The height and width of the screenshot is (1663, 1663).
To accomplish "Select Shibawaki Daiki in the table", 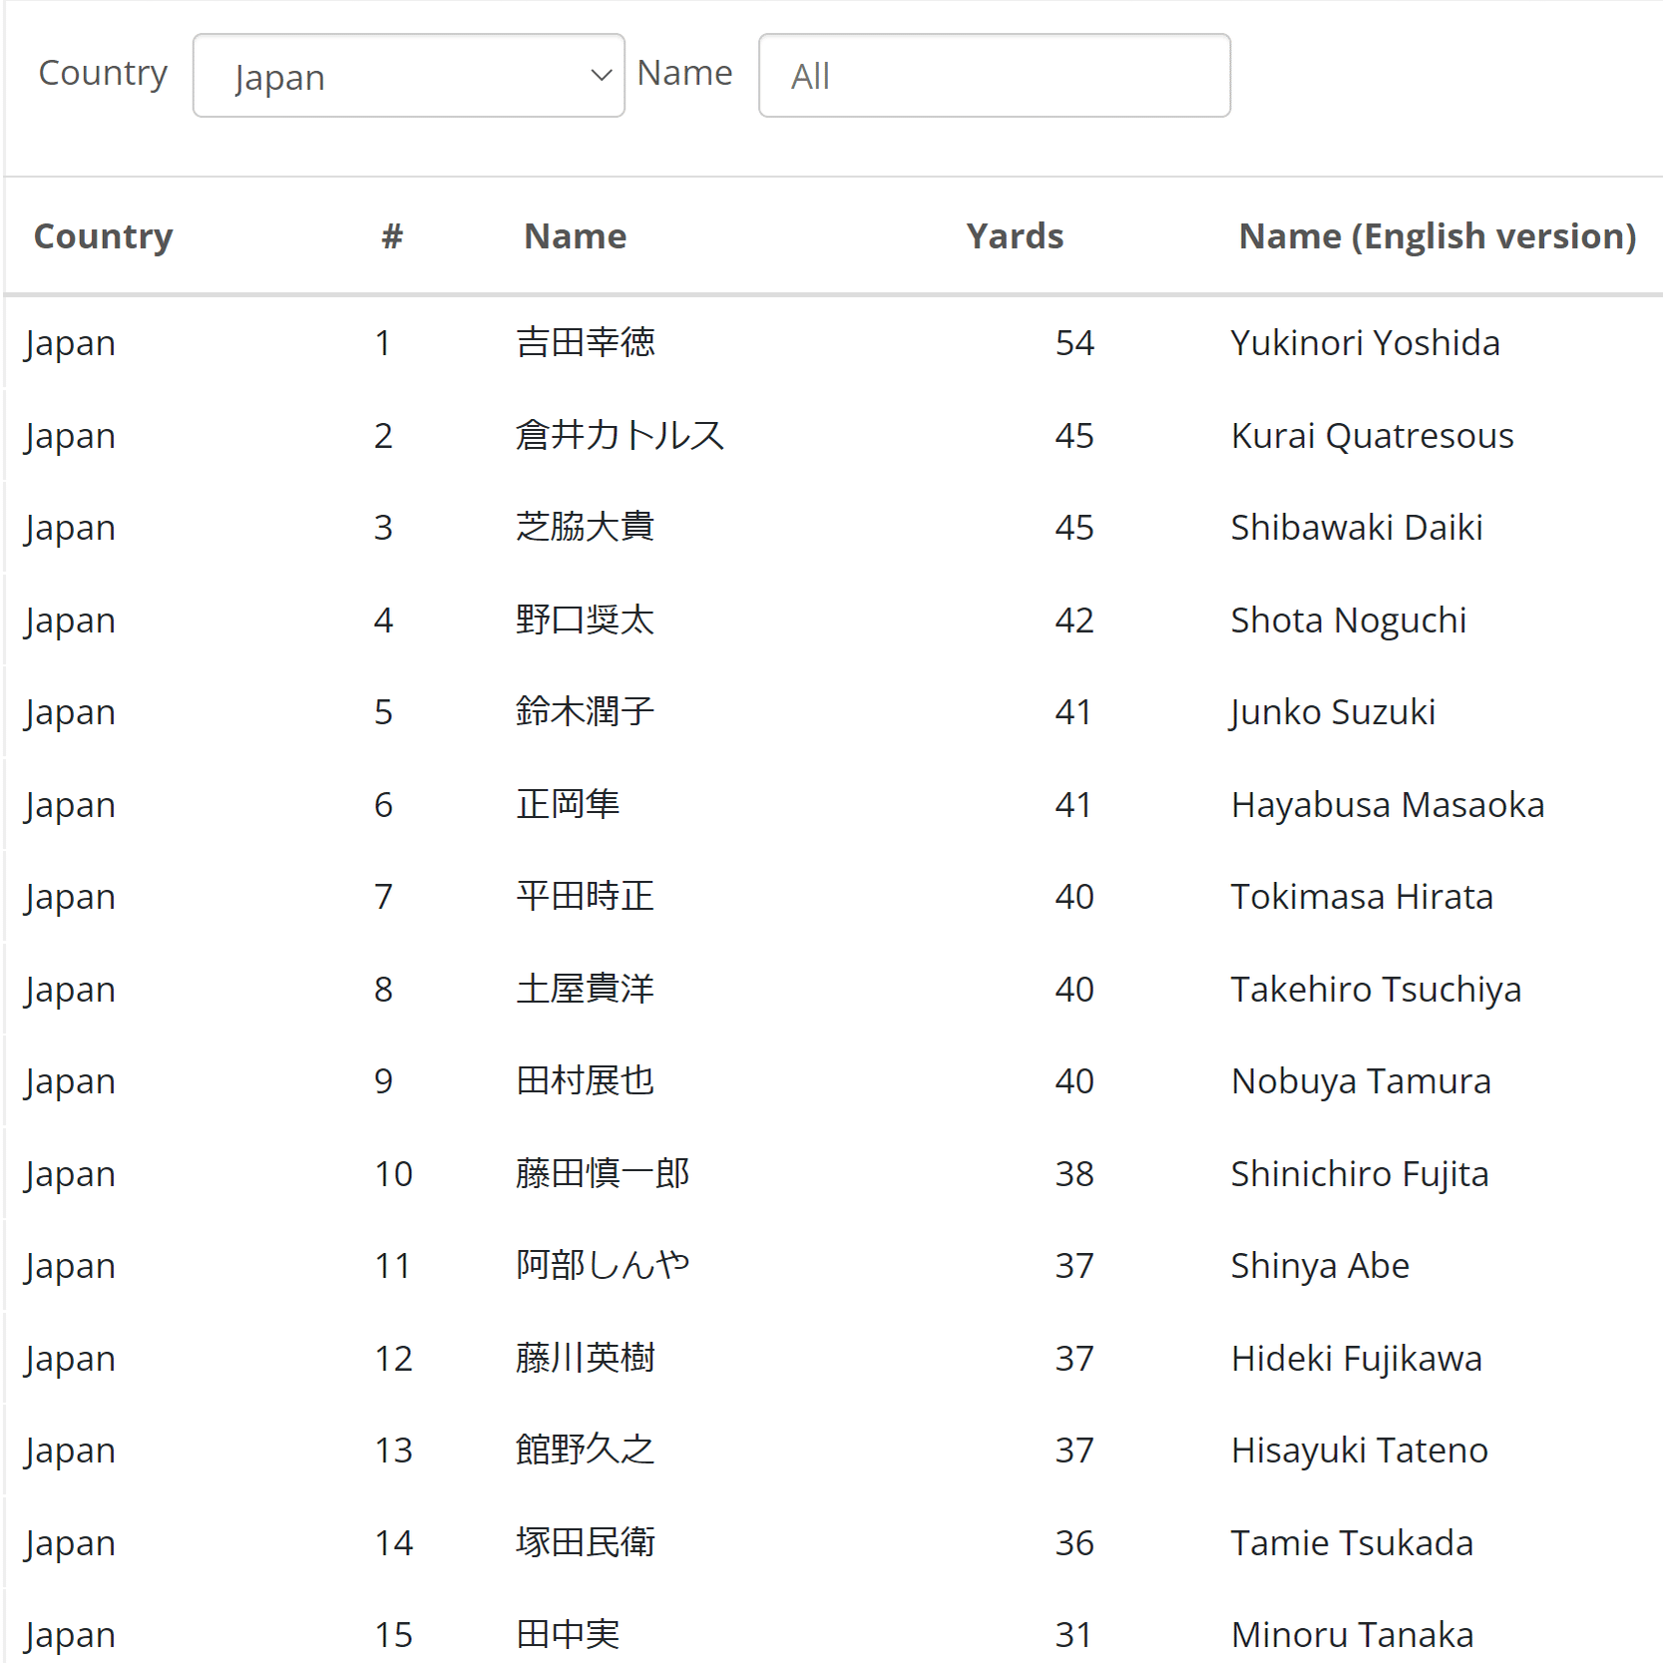I will pos(1355,527).
